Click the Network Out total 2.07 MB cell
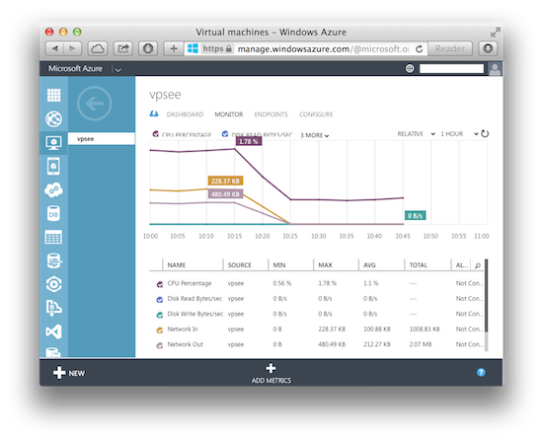The image size is (543, 441). point(421,344)
